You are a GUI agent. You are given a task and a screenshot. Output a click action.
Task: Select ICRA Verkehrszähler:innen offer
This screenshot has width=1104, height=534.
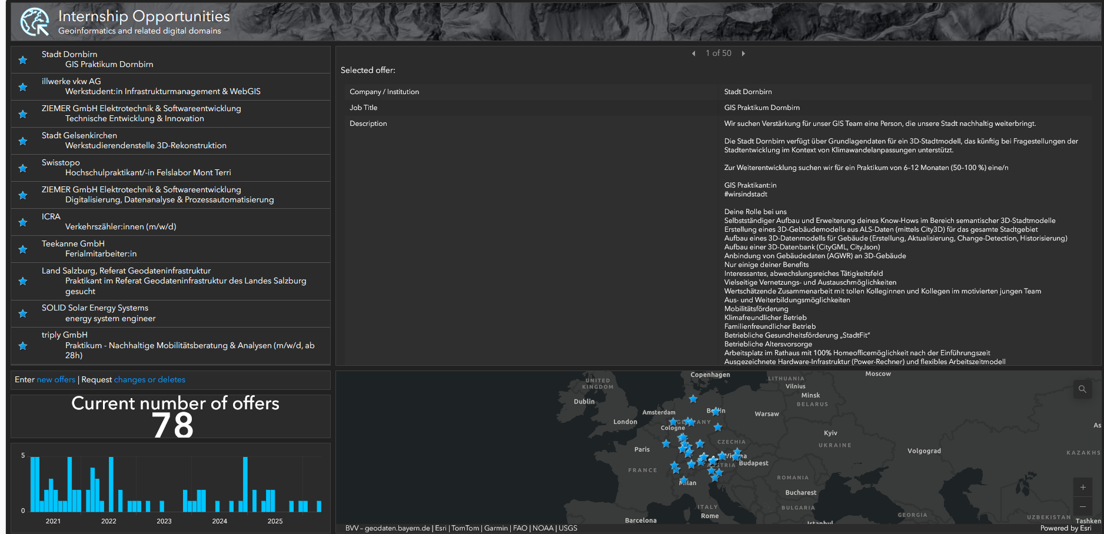171,222
